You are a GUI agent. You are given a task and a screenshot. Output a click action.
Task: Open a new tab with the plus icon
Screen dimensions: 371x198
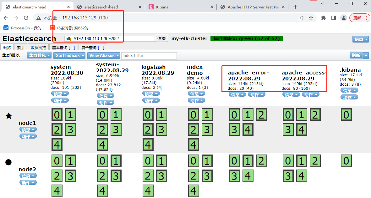coord(295,7)
